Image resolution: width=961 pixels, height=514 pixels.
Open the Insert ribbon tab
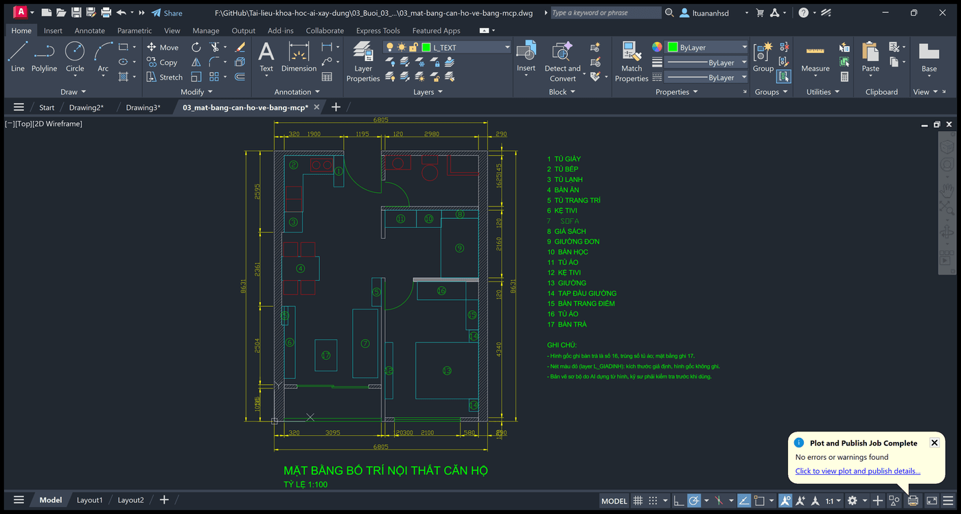53,30
